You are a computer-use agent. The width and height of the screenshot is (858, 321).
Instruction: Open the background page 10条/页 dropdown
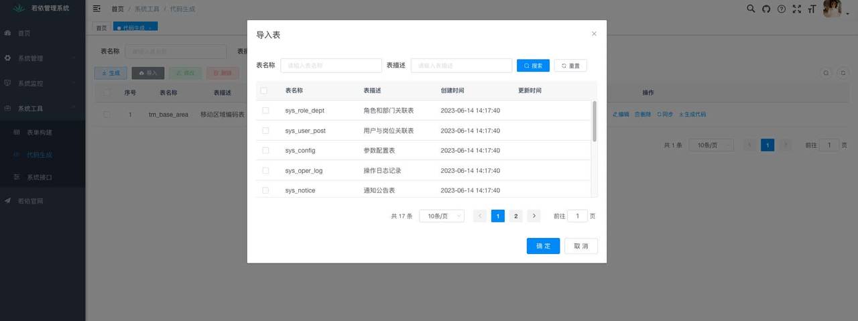coord(711,145)
